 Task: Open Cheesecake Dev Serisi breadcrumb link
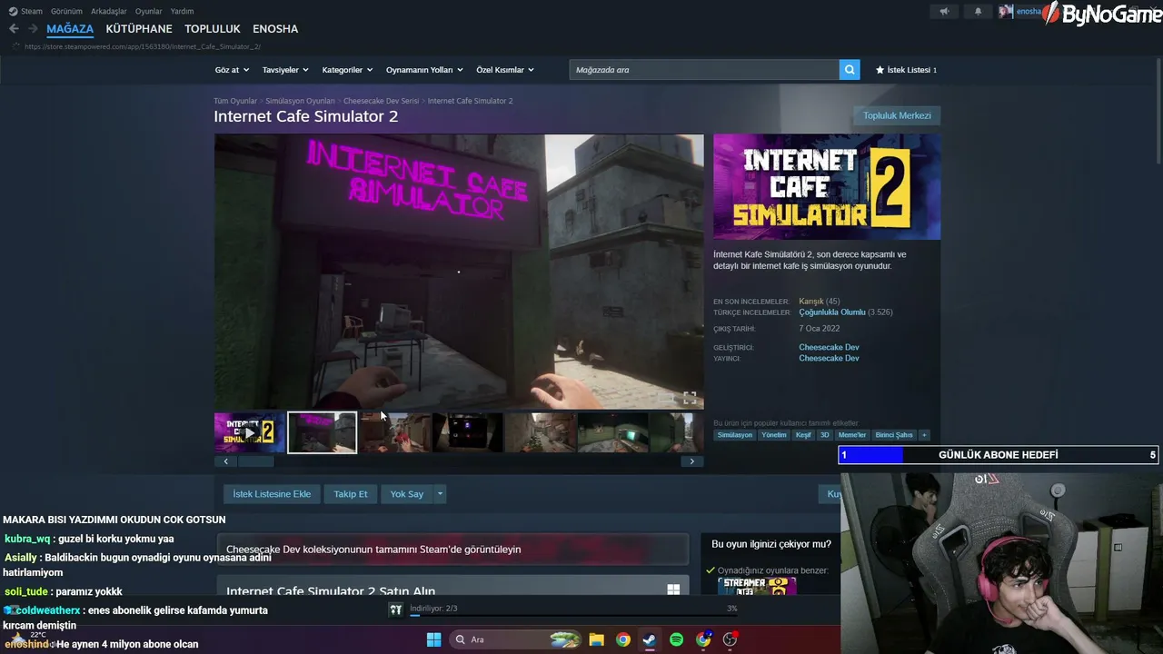(x=381, y=101)
